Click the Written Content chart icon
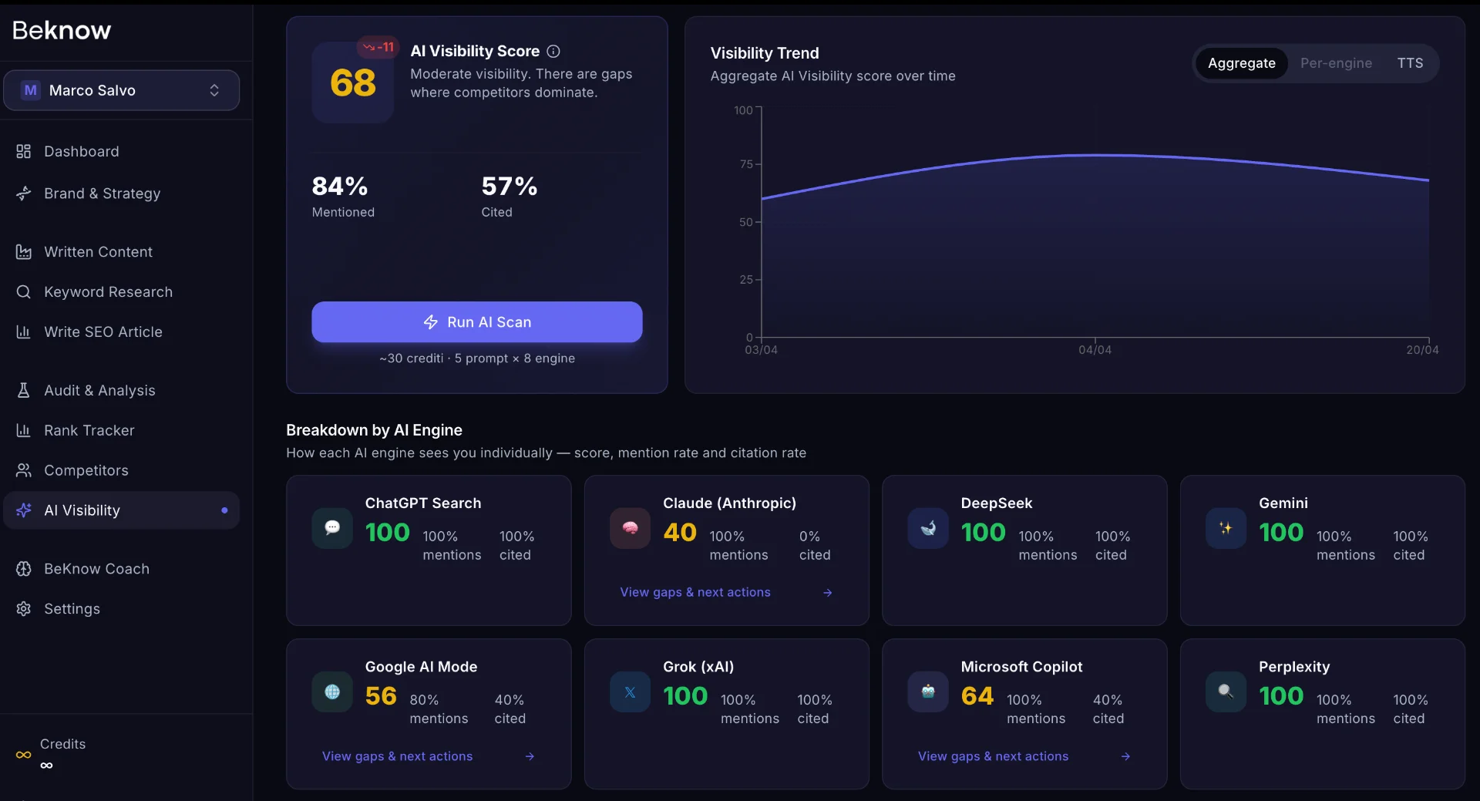 [x=24, y=252]
